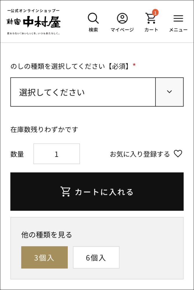Click the orange cart count badge
This screenshot has width=194, height=290.
(x=155, y=12)
